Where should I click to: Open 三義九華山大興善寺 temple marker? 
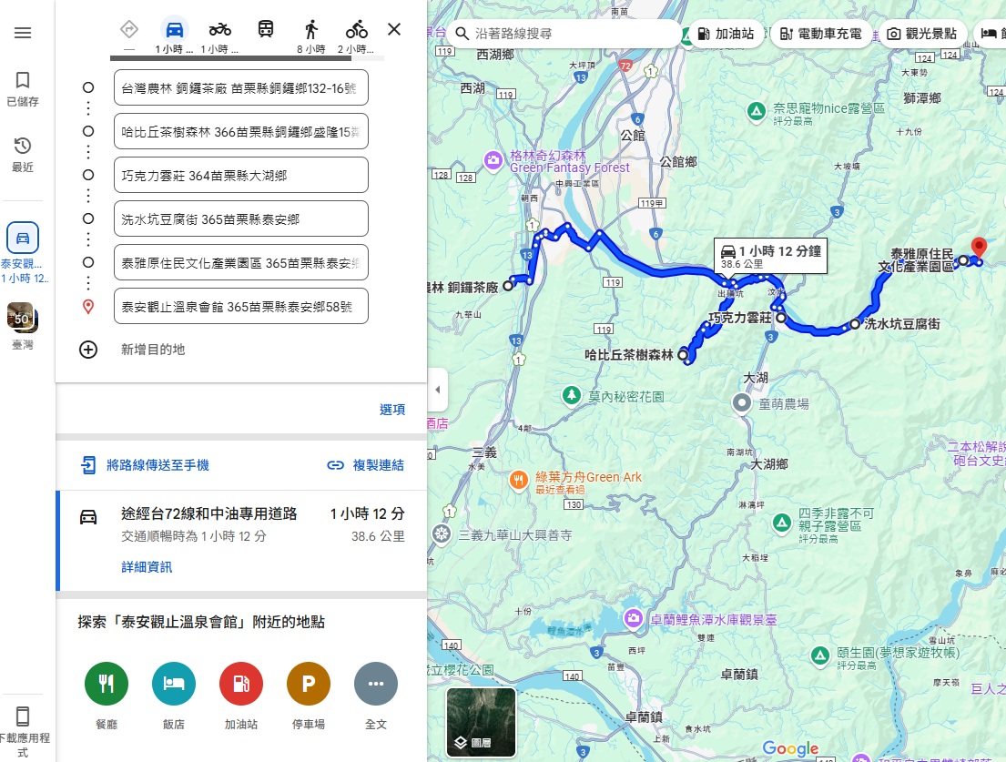tap(441, 533)
